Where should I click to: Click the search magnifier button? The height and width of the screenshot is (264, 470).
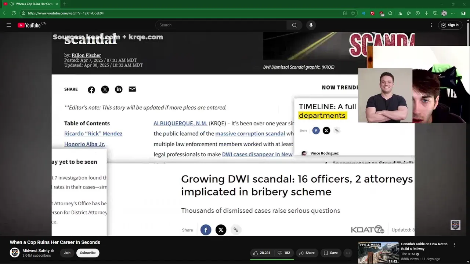click(294, 25)
